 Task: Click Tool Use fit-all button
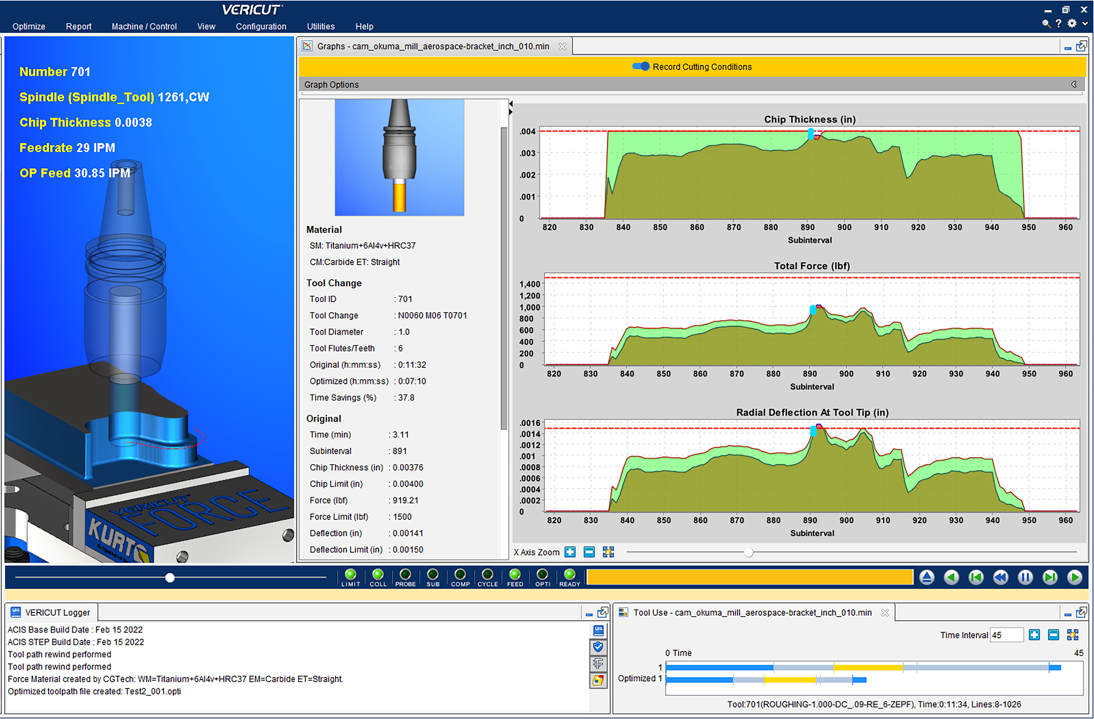pos(1072,635)
